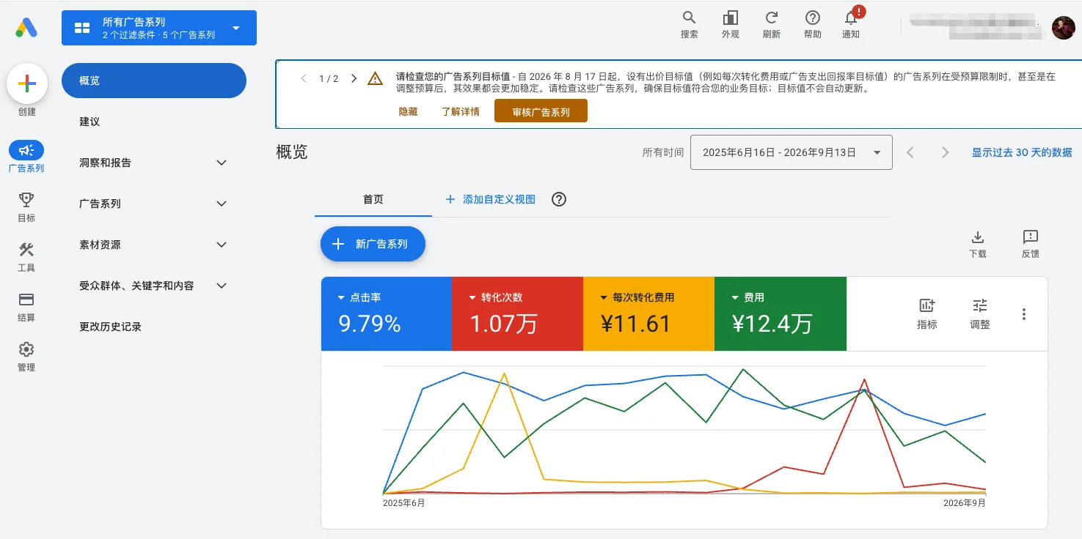Switch to the 首页 tab
The image size is (1082, 539).
tap(373, 199)
